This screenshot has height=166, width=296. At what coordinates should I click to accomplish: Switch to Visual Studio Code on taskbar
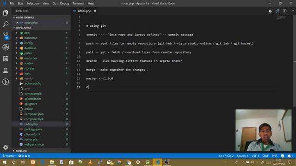pos(157,162)
